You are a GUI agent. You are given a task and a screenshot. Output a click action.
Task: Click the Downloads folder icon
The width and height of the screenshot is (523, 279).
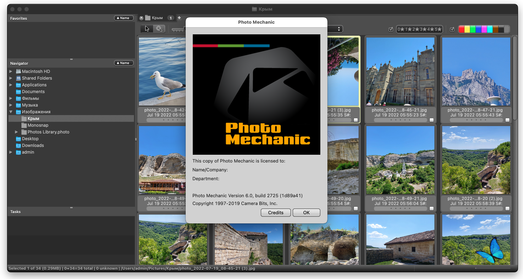click(18, 146)
